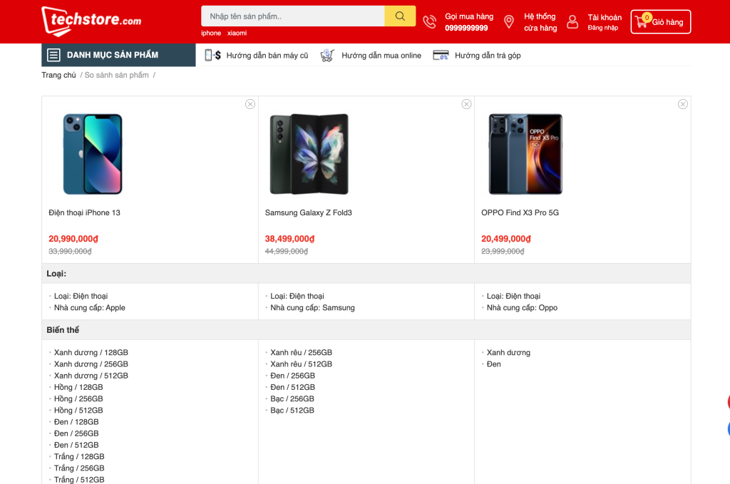The height and width of the screenshot is (484, 730).
Task: Open Hướng dẫn trả góp page
Action: pyautogui.click(x=488, y=55)
